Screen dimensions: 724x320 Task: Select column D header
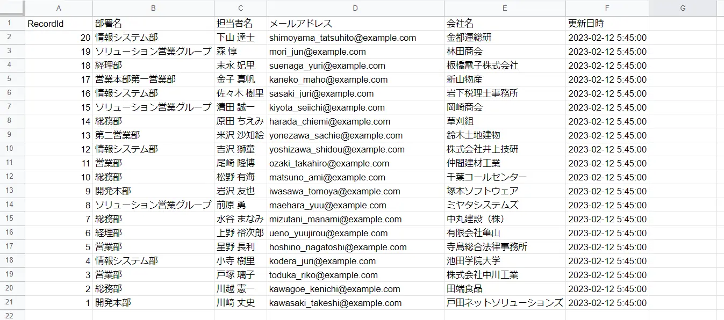click(x=355, y=8)
